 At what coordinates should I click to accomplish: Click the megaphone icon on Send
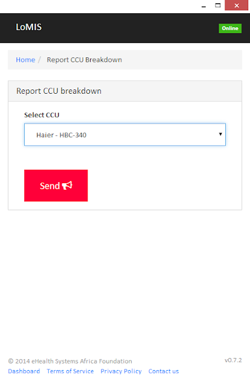[67, 186]
